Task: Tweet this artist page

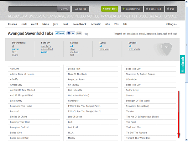Action: coord(60,33)
